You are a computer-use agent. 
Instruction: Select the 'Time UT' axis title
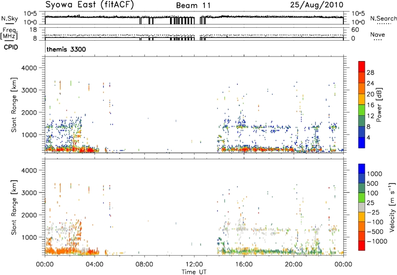(194, 272)
